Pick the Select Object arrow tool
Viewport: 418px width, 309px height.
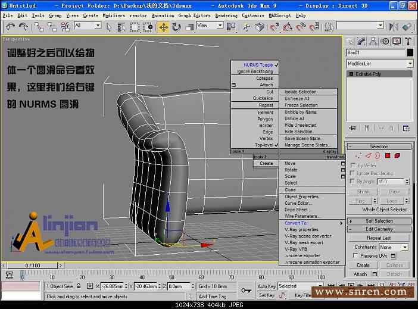click(109, 27)
